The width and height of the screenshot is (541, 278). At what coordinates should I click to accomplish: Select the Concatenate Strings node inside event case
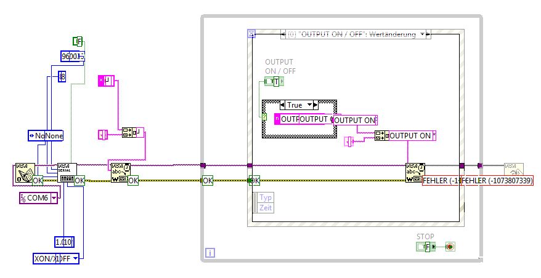click(x=382, y=136)
